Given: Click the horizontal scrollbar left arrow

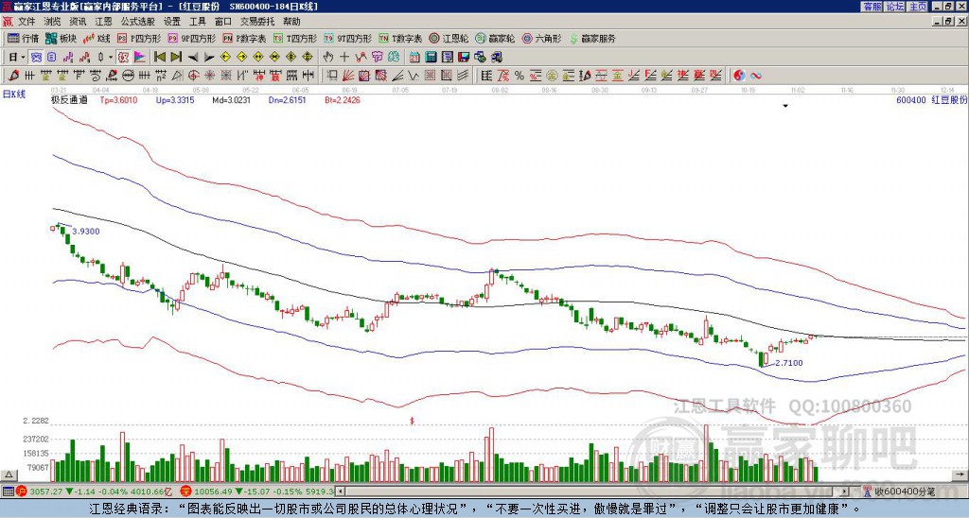Looking at the screenshot, I should click(x=340, y=492).
